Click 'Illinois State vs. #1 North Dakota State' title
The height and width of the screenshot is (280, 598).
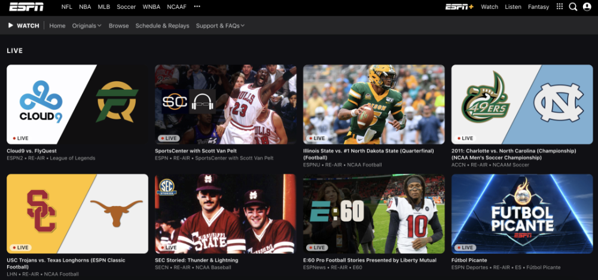point(368,154)
